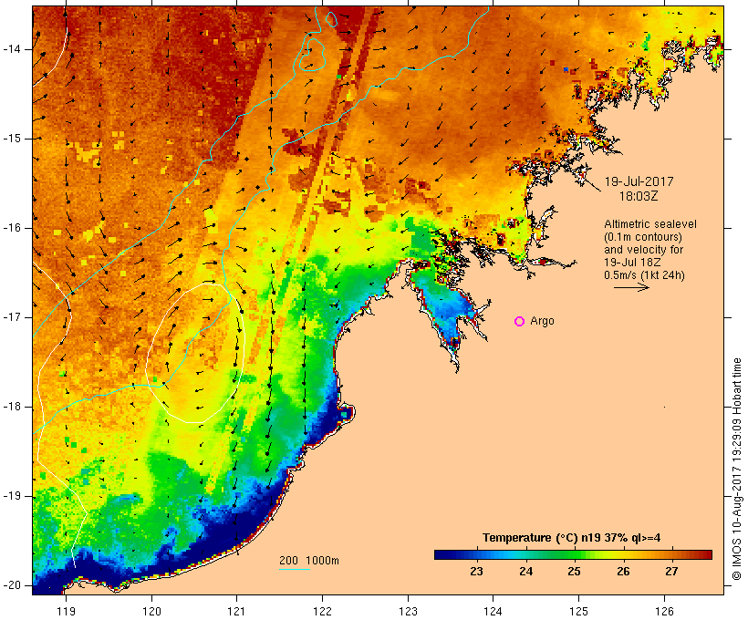Click the colorbar tick label '26'
The image size is (748, 620).
[x=623, y=572]
